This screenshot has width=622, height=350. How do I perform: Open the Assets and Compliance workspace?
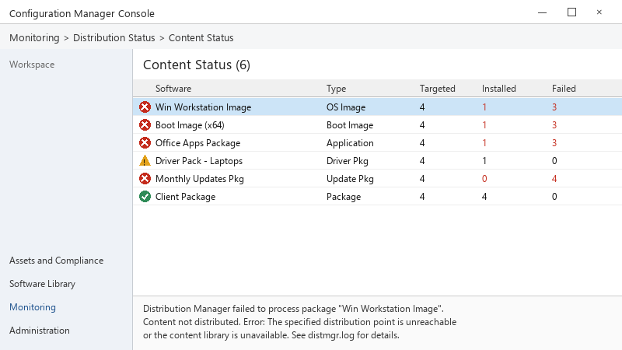[56, 261]
